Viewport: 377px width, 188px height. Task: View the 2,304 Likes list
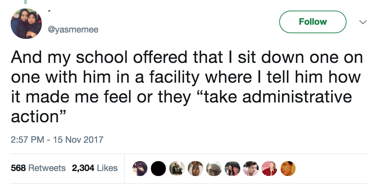95,168
